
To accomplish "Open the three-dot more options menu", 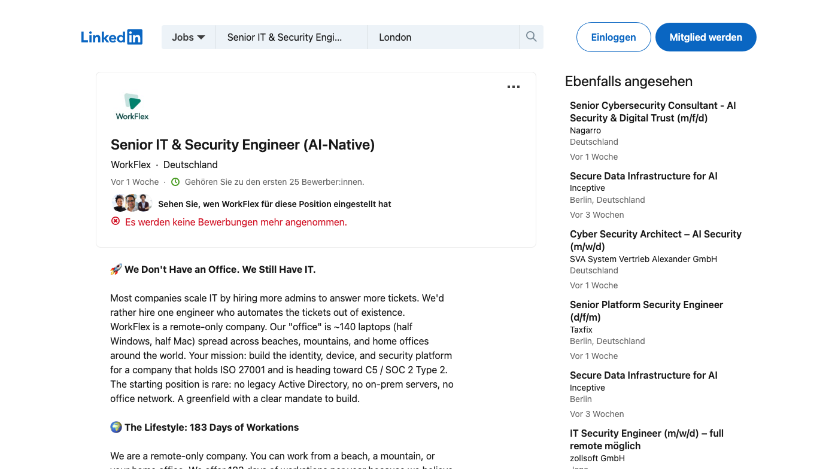I will click(x=514, y=87).
